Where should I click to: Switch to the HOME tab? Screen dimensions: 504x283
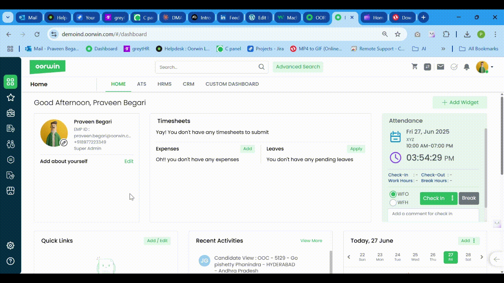[x=118, y=84]
